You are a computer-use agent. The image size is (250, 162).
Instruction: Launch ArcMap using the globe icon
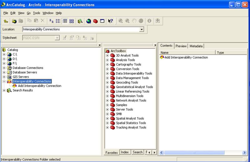pos(89,21)
